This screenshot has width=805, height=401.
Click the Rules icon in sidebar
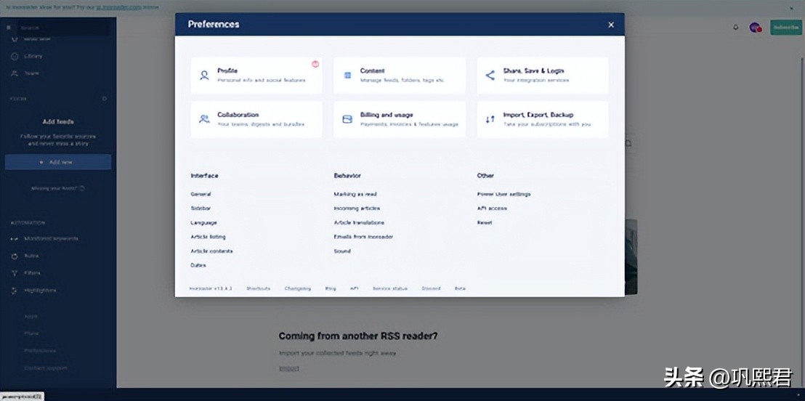coord(15,256)
